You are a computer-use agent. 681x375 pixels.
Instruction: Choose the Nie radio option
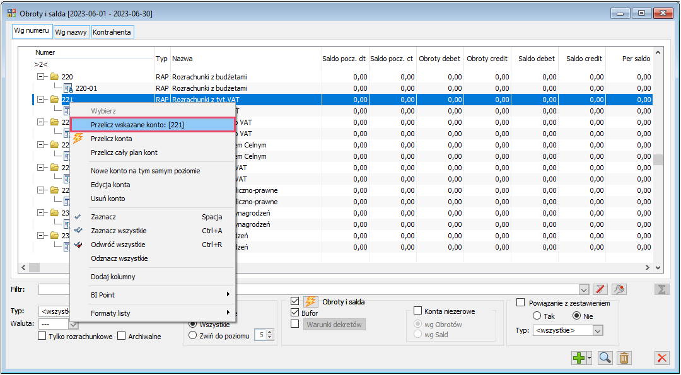pos(577,316)
